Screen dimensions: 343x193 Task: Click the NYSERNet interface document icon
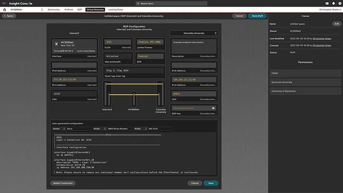pyautogui.click(x=56, y=44)
